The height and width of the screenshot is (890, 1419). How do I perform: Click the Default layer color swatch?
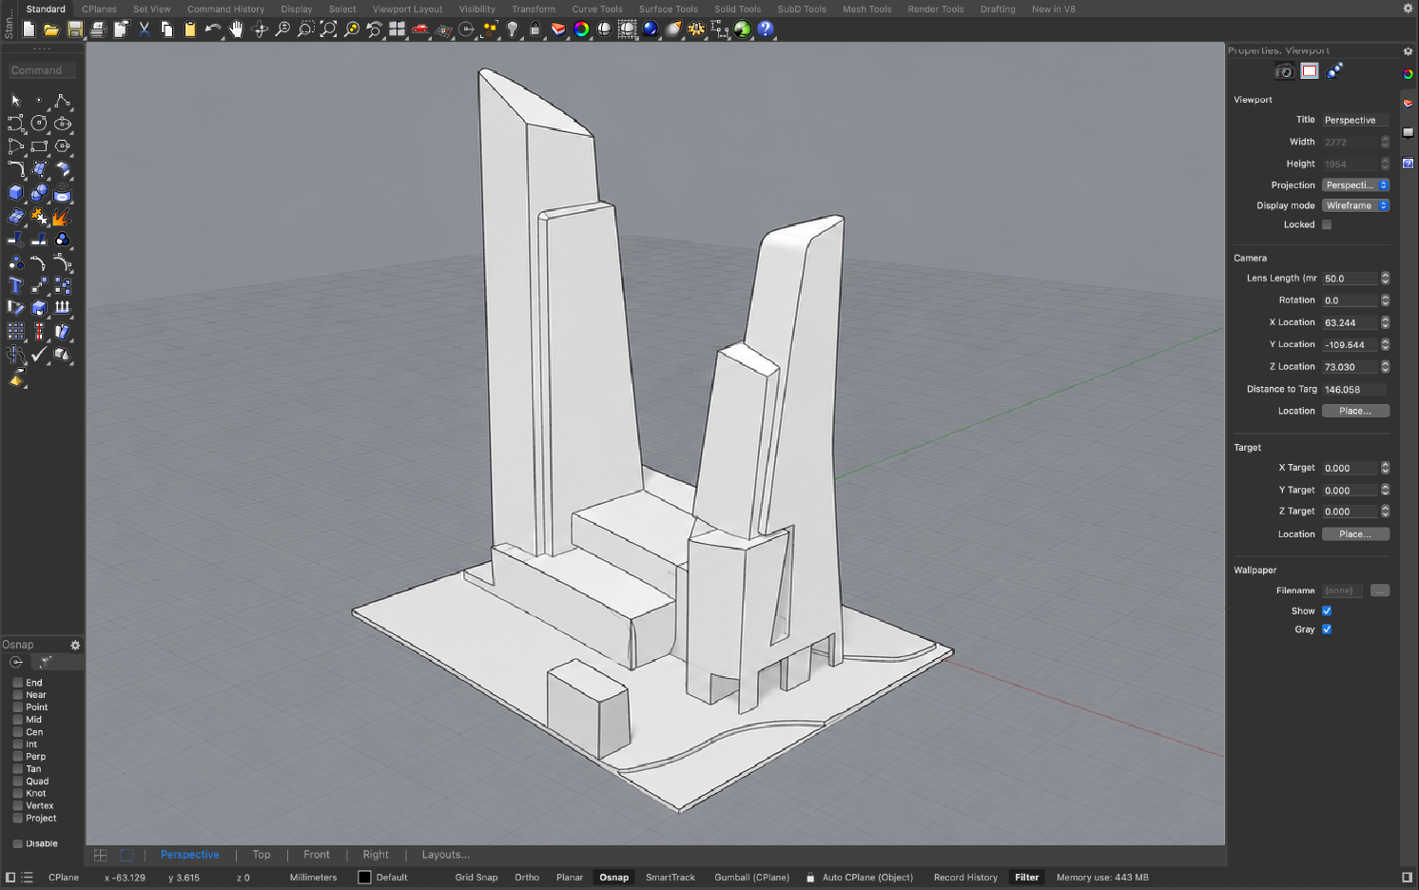coord(364,878)
